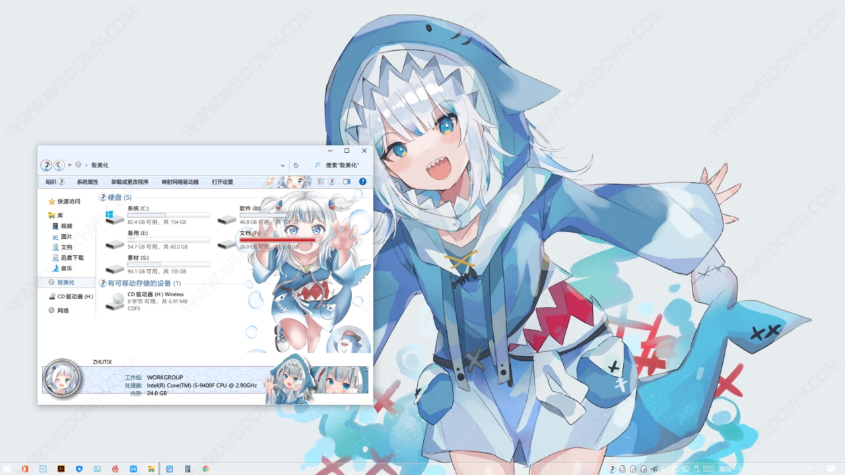
Task: Select 快速访问 in the navigation pane
Action: point(64,201)
